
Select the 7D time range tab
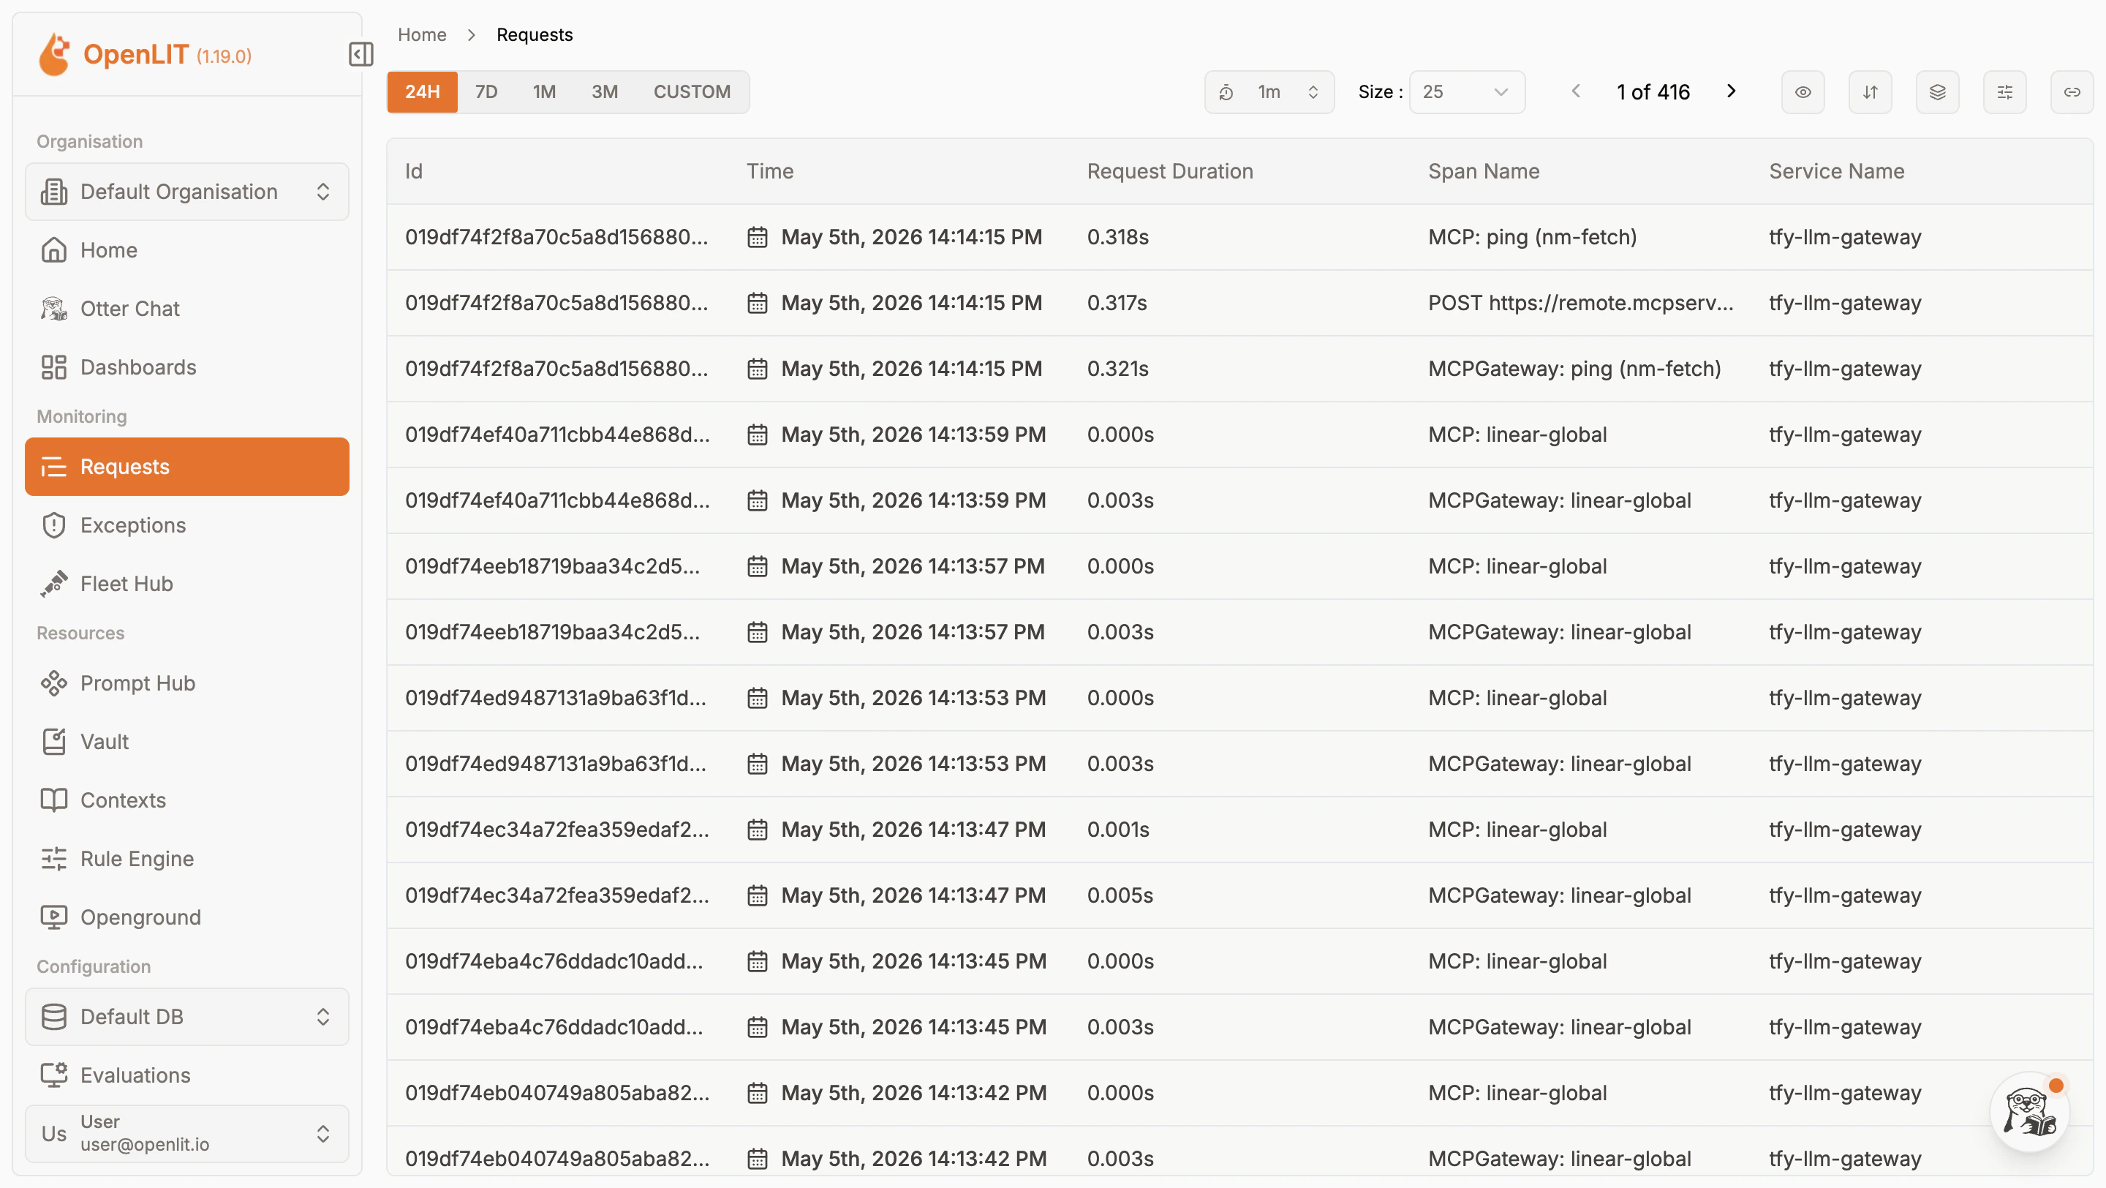486,91
